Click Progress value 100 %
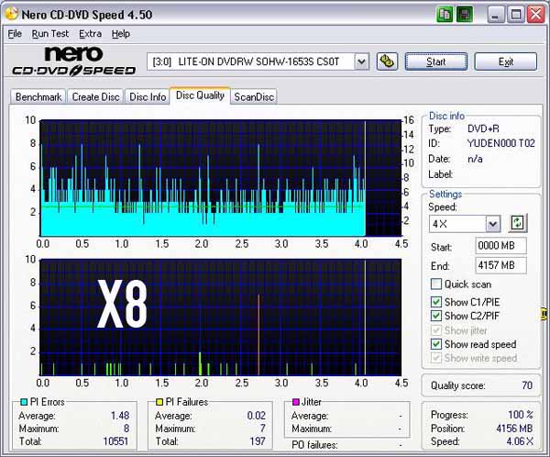This screenshot has width=550, height=457. point(521,415)
